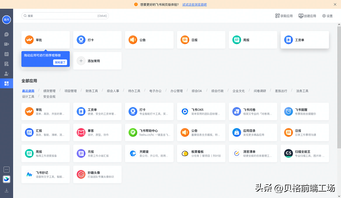Select the 综合行政 category tab

(x=217, y=91)
